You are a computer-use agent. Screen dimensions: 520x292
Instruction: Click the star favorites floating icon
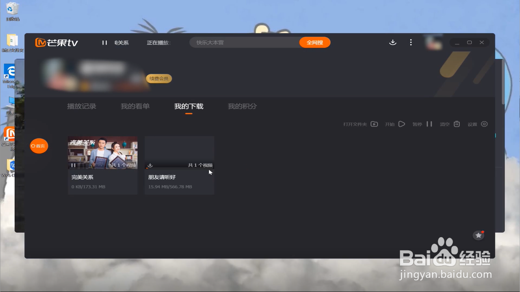pos(478,235)
